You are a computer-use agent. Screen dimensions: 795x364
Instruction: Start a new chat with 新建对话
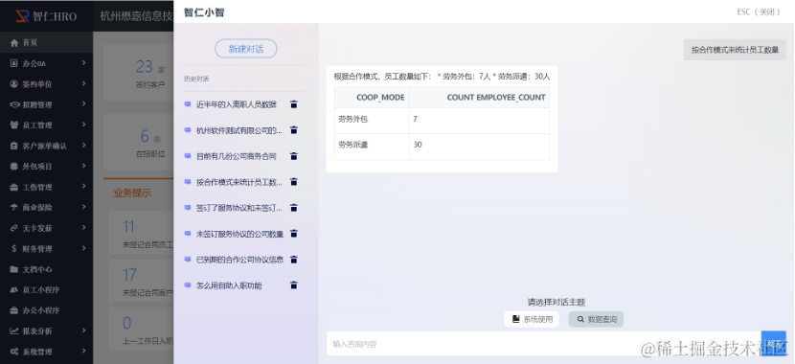(x=246, y=49)
